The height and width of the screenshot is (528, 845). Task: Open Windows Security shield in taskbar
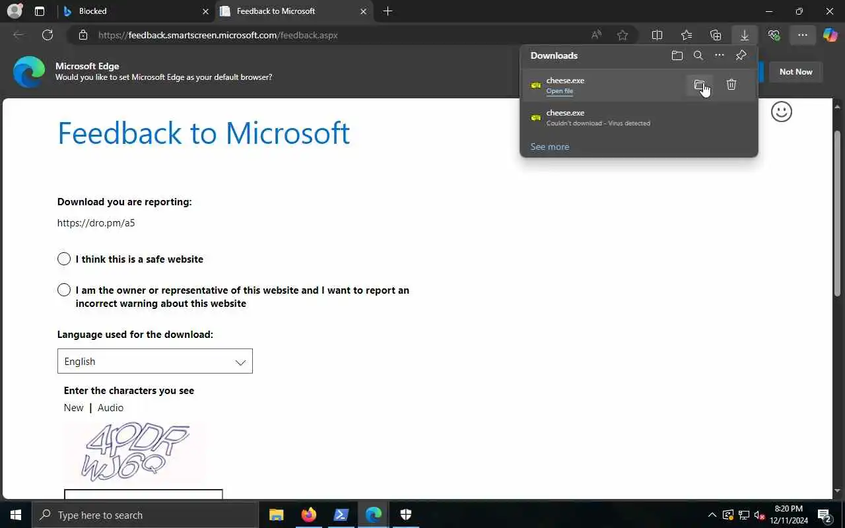point(406,515)
